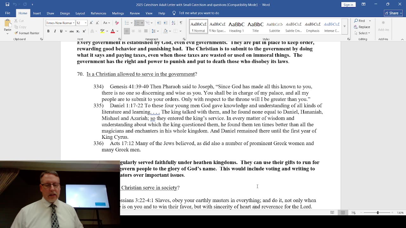Image resolution: width=406 pixels, height=228 pixels.
Task: Toggle Show/Hide paragraph marks
Action: [181, 23]
